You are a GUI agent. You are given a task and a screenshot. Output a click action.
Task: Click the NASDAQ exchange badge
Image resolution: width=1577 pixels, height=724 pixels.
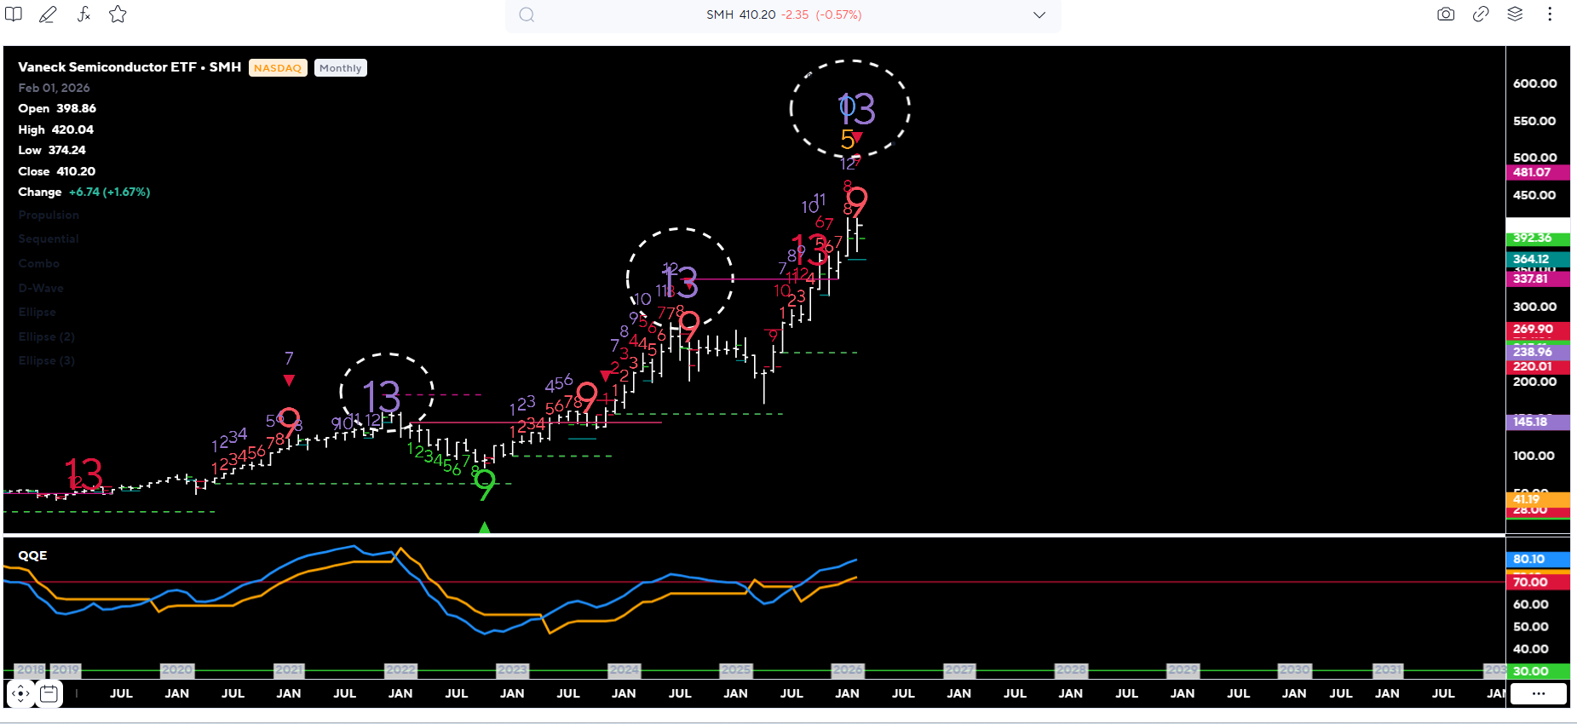coord(278,68)
